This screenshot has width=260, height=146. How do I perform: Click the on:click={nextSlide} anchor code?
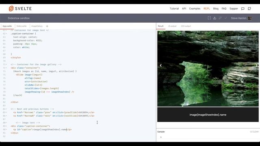coord(54,116)
